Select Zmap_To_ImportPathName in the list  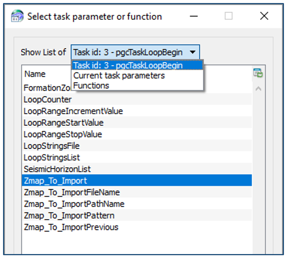pyautogui.click(x=74, y=204)
